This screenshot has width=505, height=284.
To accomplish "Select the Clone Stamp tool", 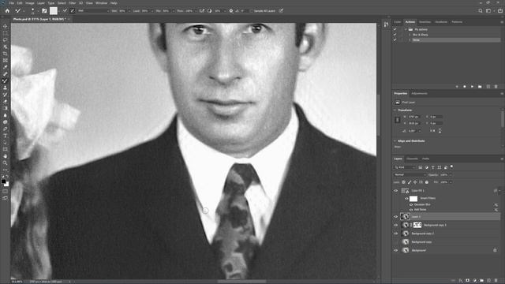I will (6, 88).
